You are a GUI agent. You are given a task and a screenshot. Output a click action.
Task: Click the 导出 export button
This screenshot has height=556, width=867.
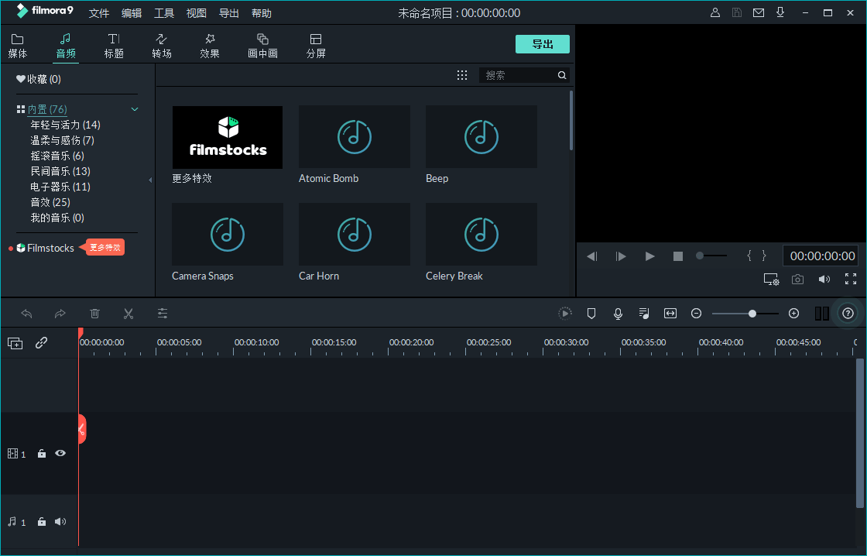click(543, 44)
